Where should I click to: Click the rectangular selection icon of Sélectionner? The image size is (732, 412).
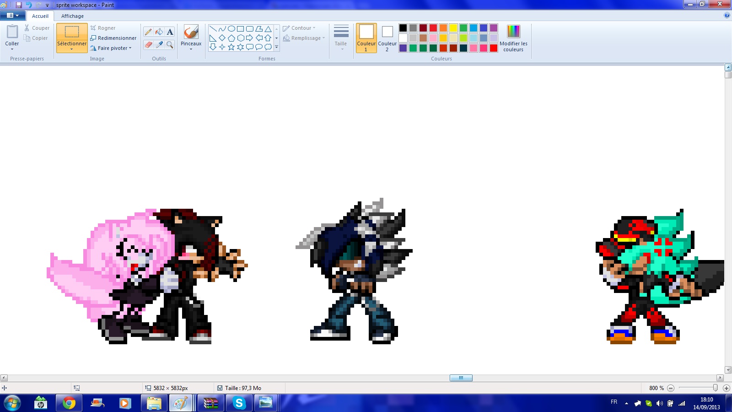coord(72,32)
